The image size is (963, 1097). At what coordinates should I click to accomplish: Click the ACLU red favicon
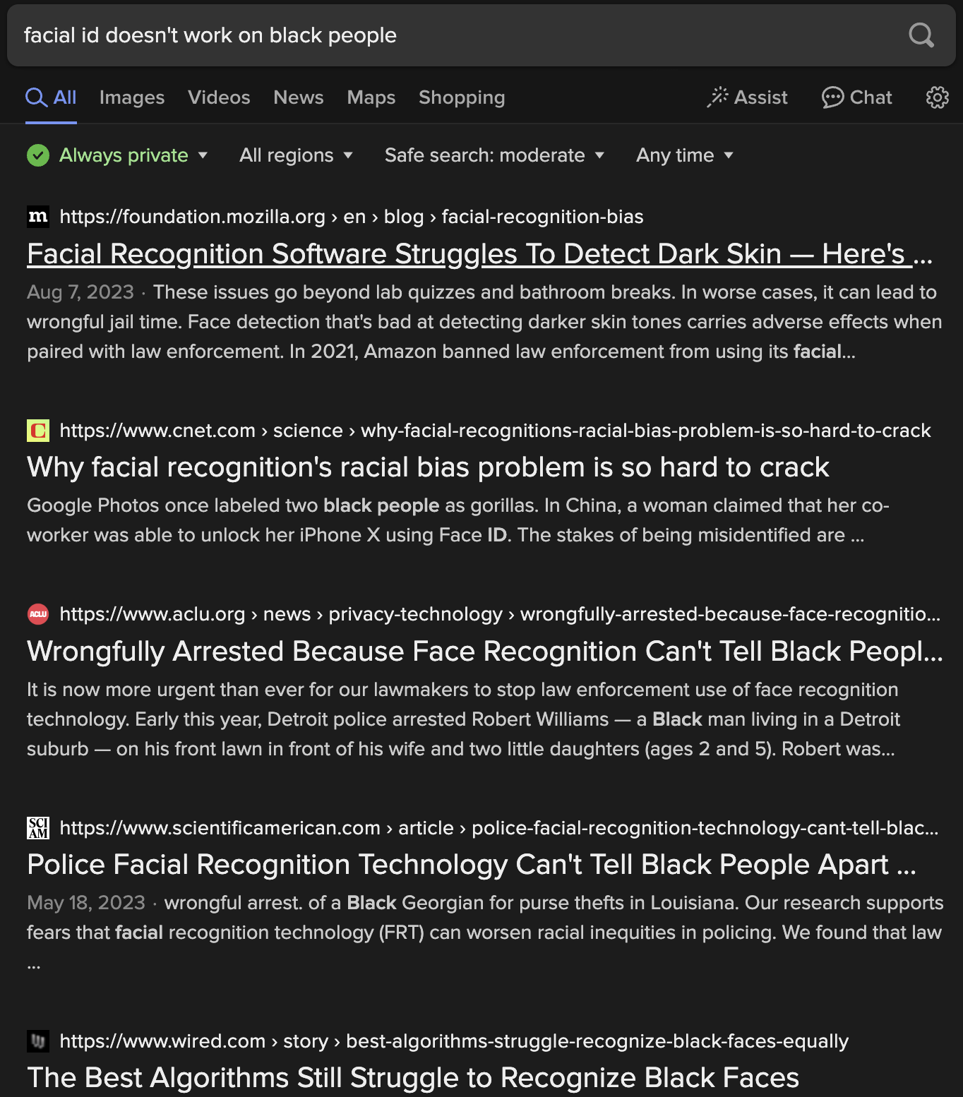pyautogui.click(x=38, y=614)
